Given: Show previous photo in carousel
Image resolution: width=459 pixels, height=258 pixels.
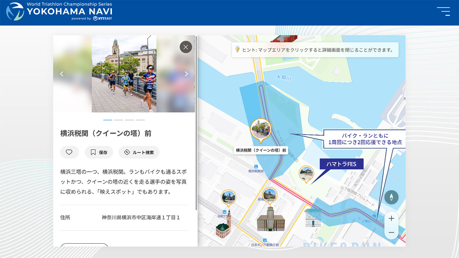Looking at the screenshot, I should pos(62,74).
